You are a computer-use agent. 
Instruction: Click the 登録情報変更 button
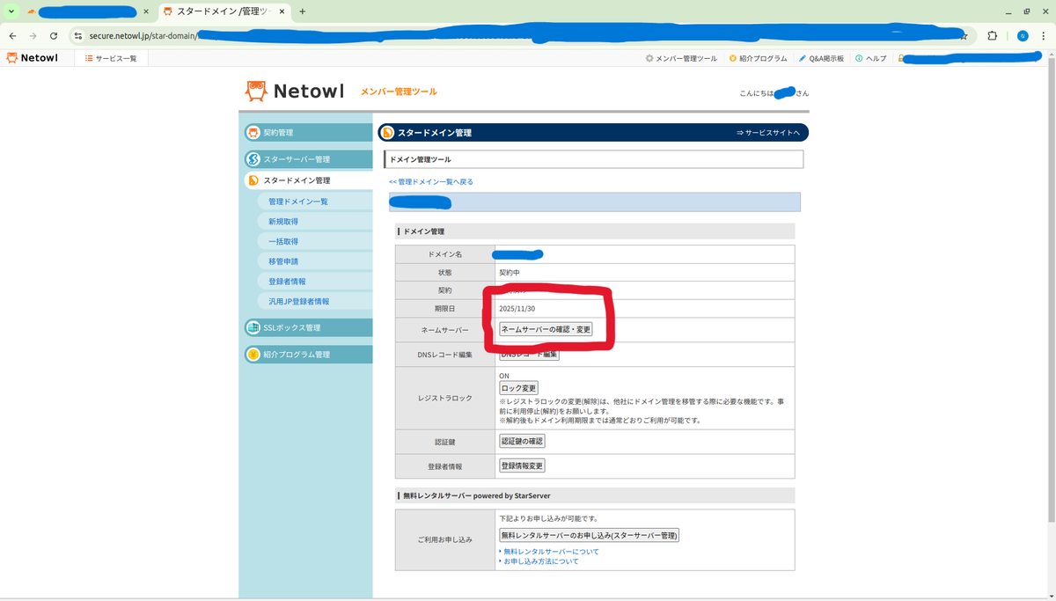[522, 465]
